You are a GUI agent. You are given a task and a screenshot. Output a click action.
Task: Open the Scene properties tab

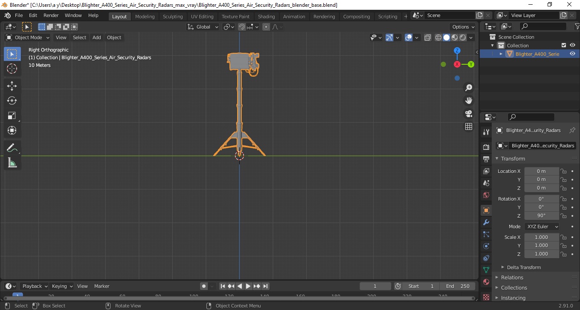pyautogui.click(x=486, y=183)
